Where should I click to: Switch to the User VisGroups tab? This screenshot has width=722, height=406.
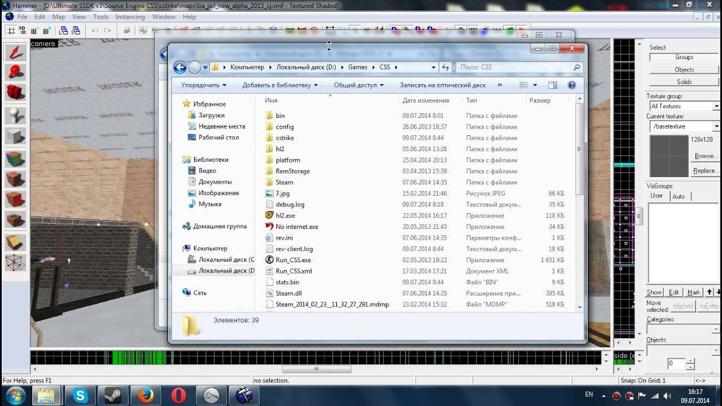coord(657,196)
